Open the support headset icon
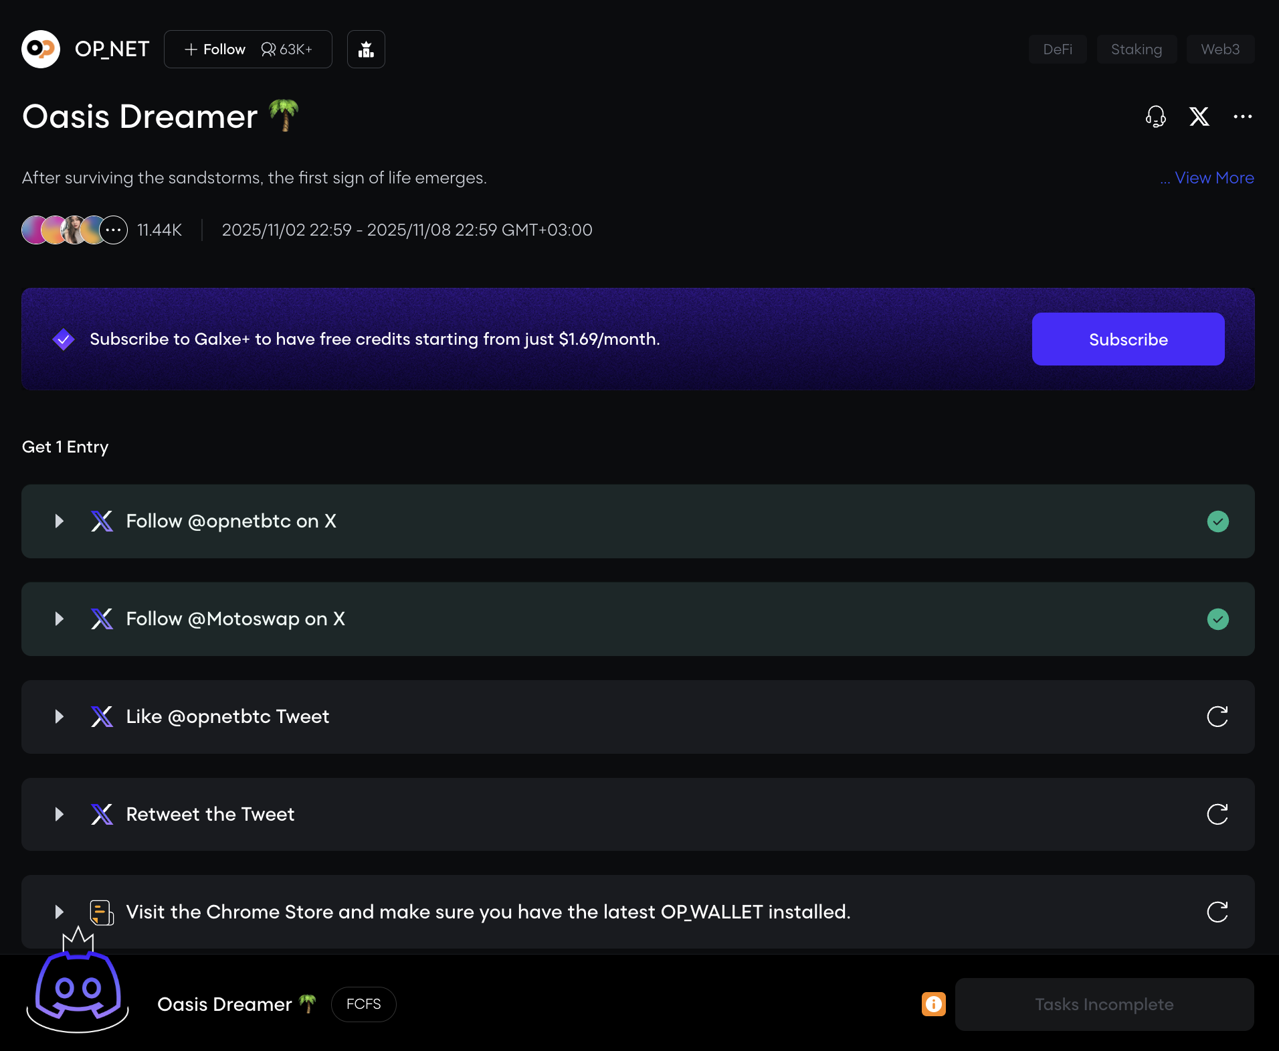The width and height of the screenshot is (1279, 1051). pos(1155,116)
